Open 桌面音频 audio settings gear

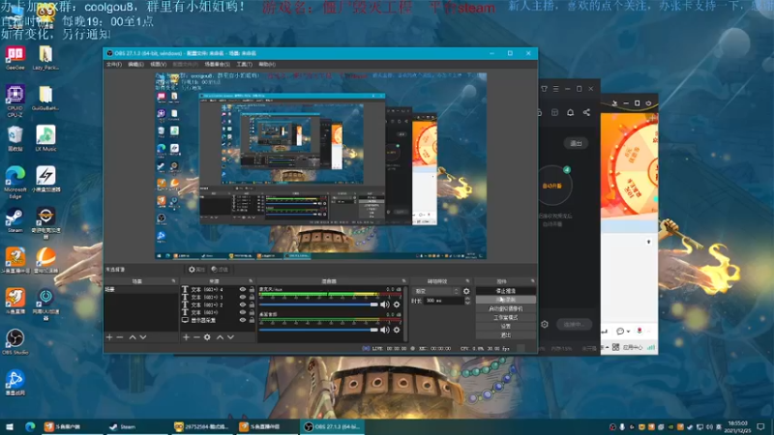tap(397, 330)
